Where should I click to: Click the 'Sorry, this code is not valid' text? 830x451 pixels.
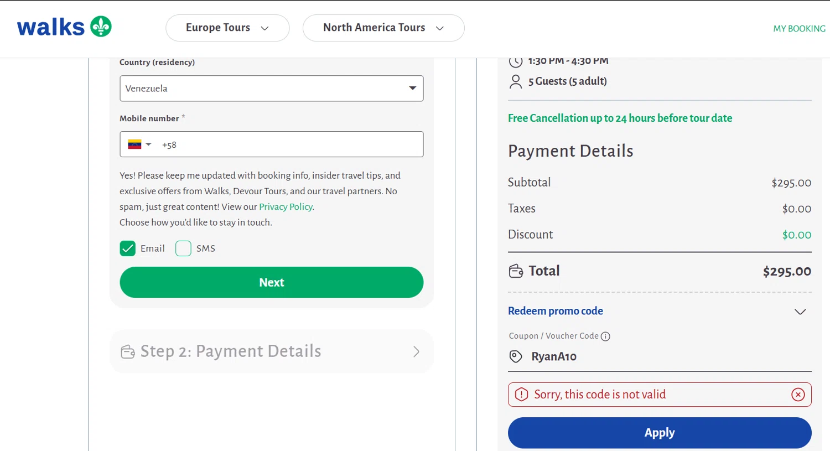pos(600,395)
